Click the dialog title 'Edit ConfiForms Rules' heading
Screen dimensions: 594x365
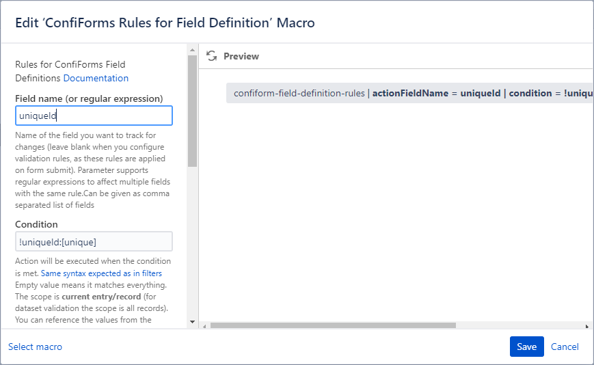(x=165, y=23)
